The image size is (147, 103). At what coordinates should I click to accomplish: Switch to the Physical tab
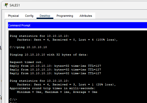pos(13,16)
